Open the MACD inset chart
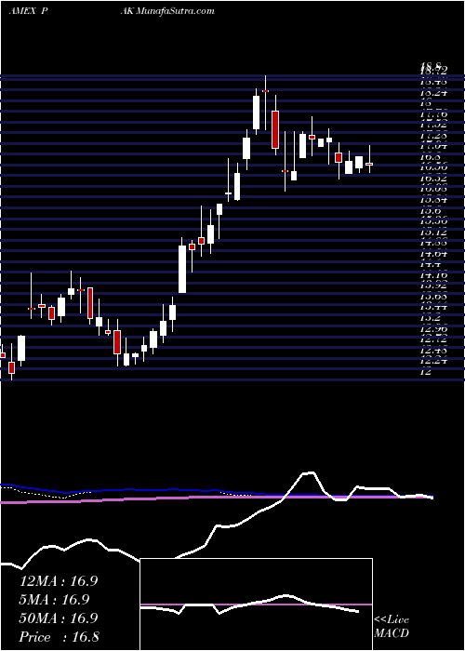This screenshot has width=465, height=651. pos(257,604)
